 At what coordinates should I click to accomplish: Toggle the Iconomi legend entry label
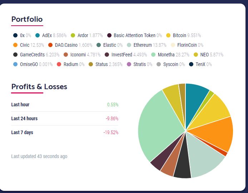tap(78, 55)
